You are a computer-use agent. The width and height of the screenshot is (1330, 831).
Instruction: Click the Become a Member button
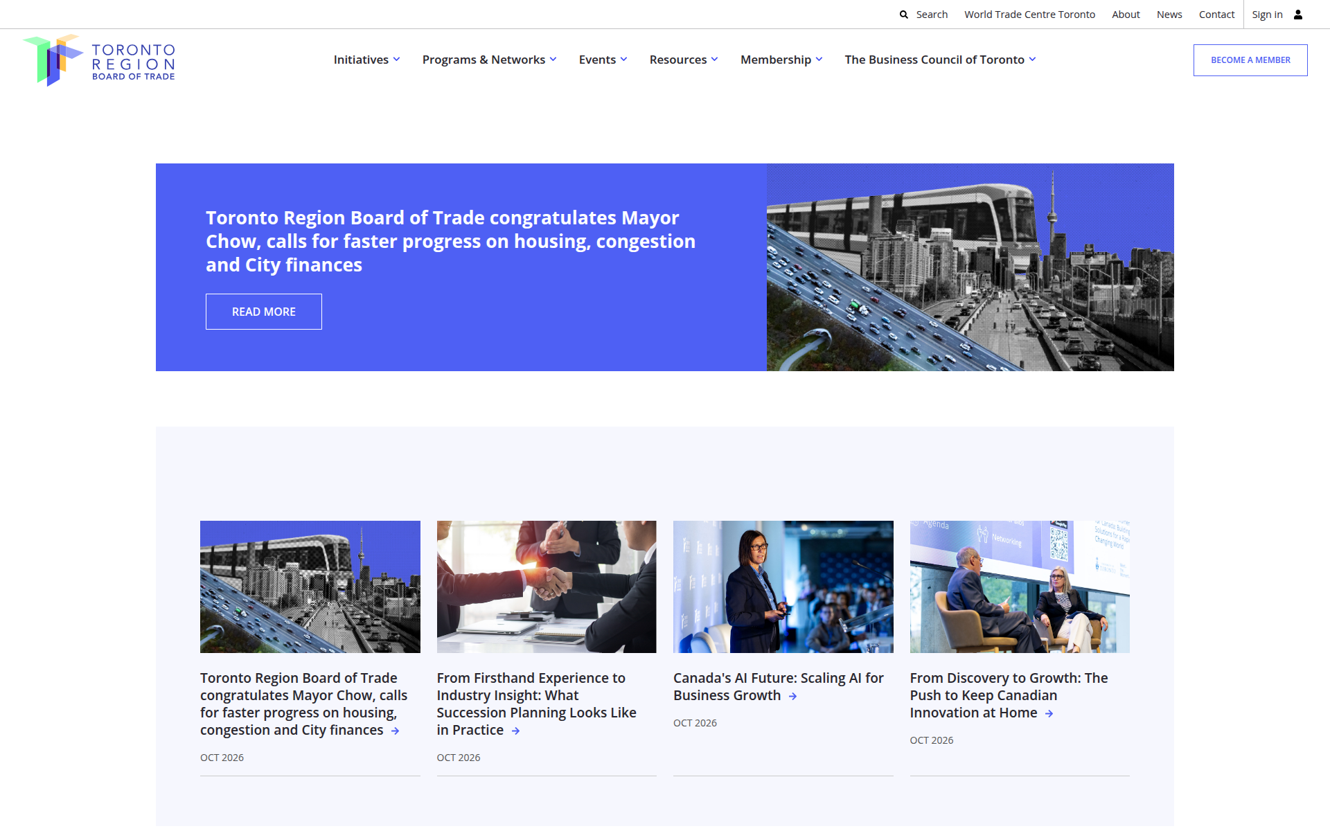(1250, 60)
